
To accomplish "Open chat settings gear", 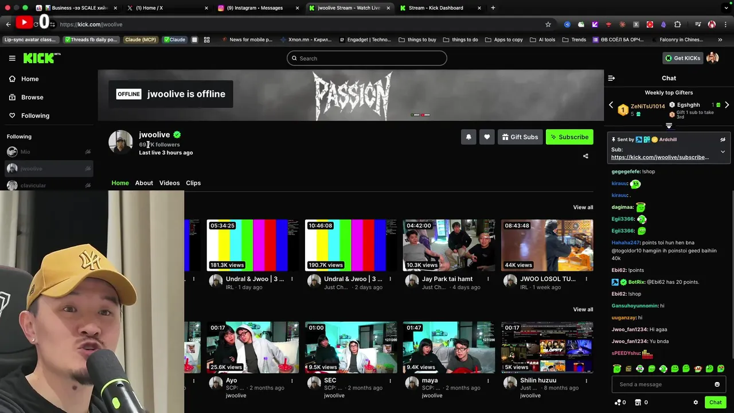I will (696, 403).
